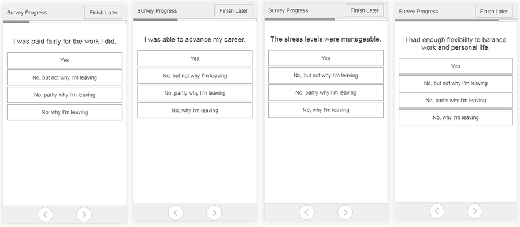Click back arrow on work-life flexibility screen

(437, 211)
